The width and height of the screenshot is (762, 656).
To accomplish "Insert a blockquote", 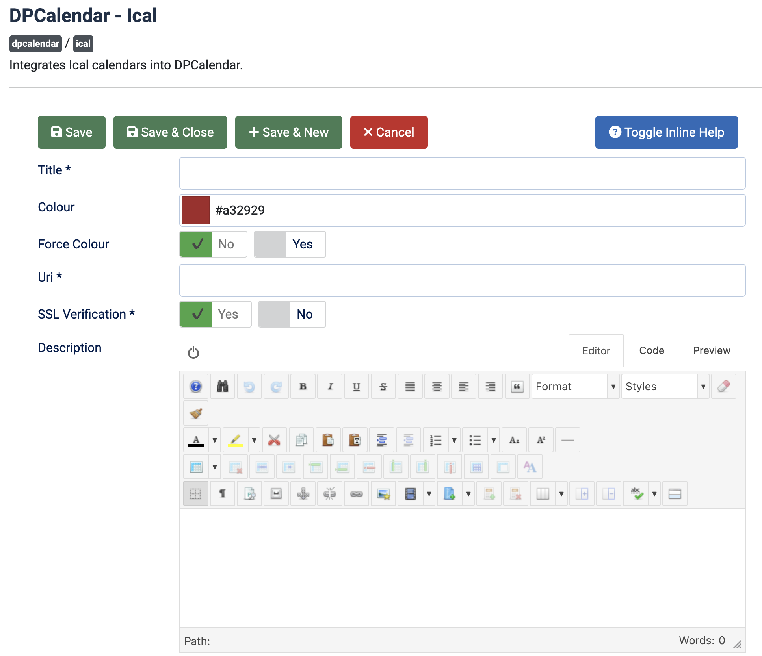I will tap(517, 386).
